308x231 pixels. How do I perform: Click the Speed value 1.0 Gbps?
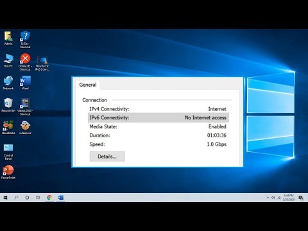(x=217, y=144)
